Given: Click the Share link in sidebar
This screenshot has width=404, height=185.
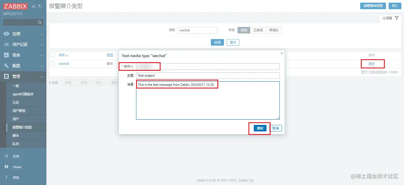Looking at the screenshot, I should point(17,167).
